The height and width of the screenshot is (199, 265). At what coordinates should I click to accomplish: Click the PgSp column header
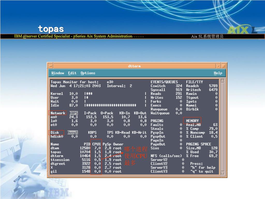107,144
